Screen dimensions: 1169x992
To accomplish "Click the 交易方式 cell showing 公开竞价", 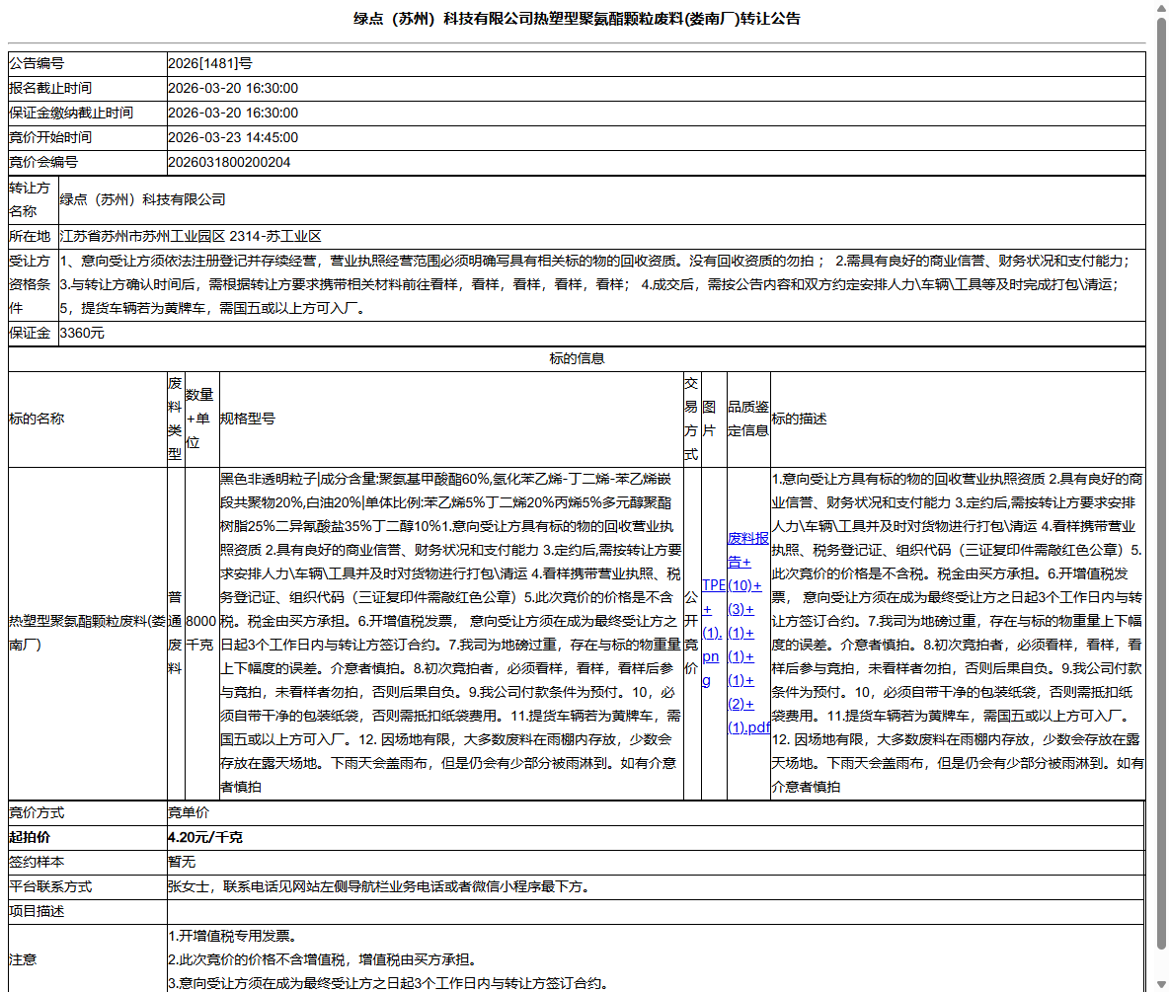I will click(692, 632).
